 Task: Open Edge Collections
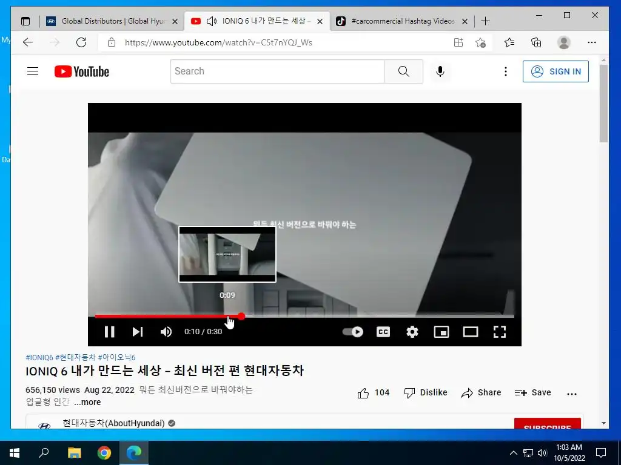536,42
